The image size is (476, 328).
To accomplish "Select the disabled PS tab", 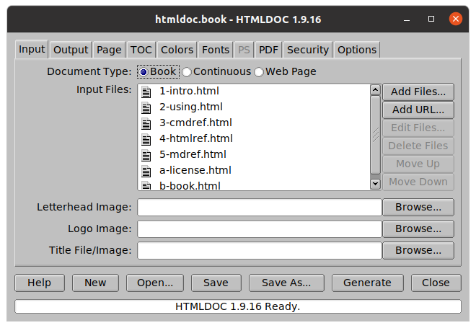I will [x=244, y=50].
